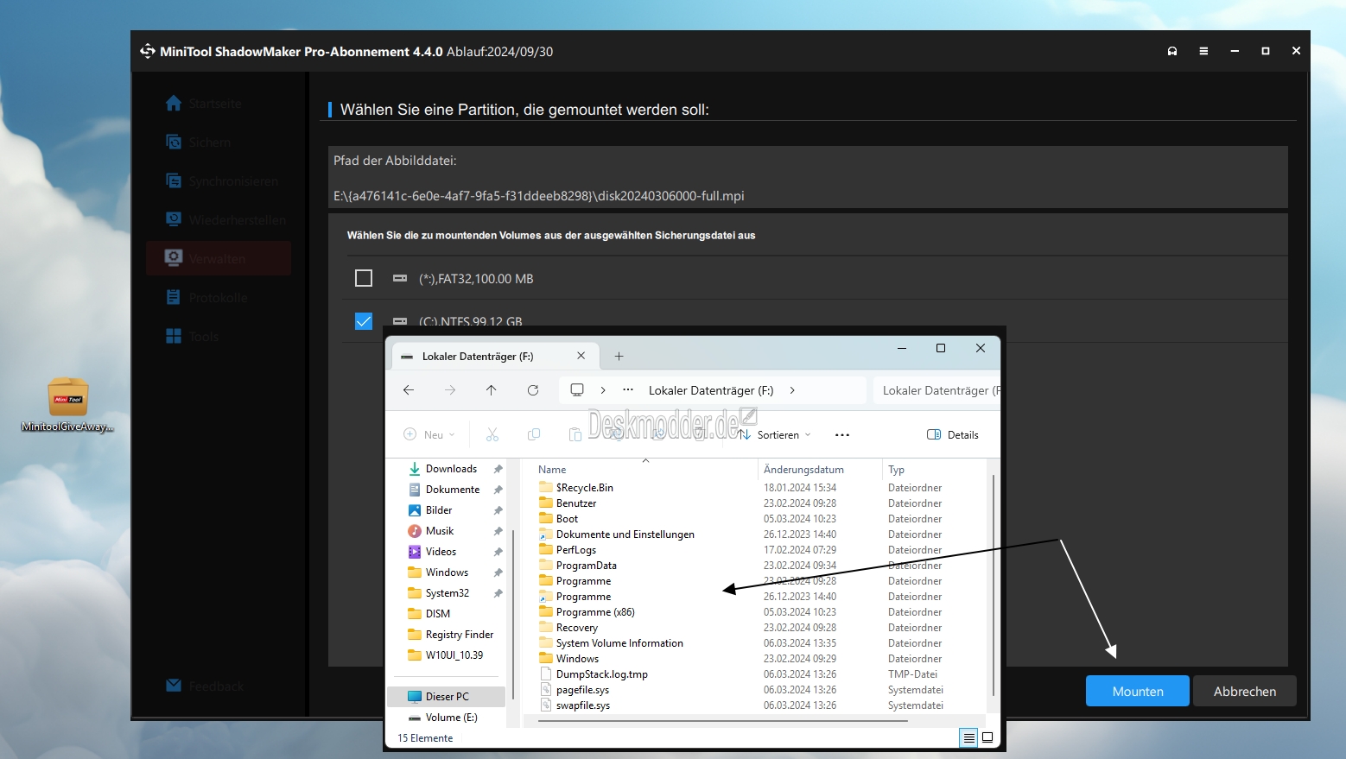Click the Copy icon in Explorer toolbar
Screen dimensions: 1346x759
pos(534,434)
